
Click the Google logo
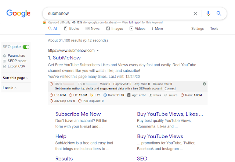click(x=18, y=13)
